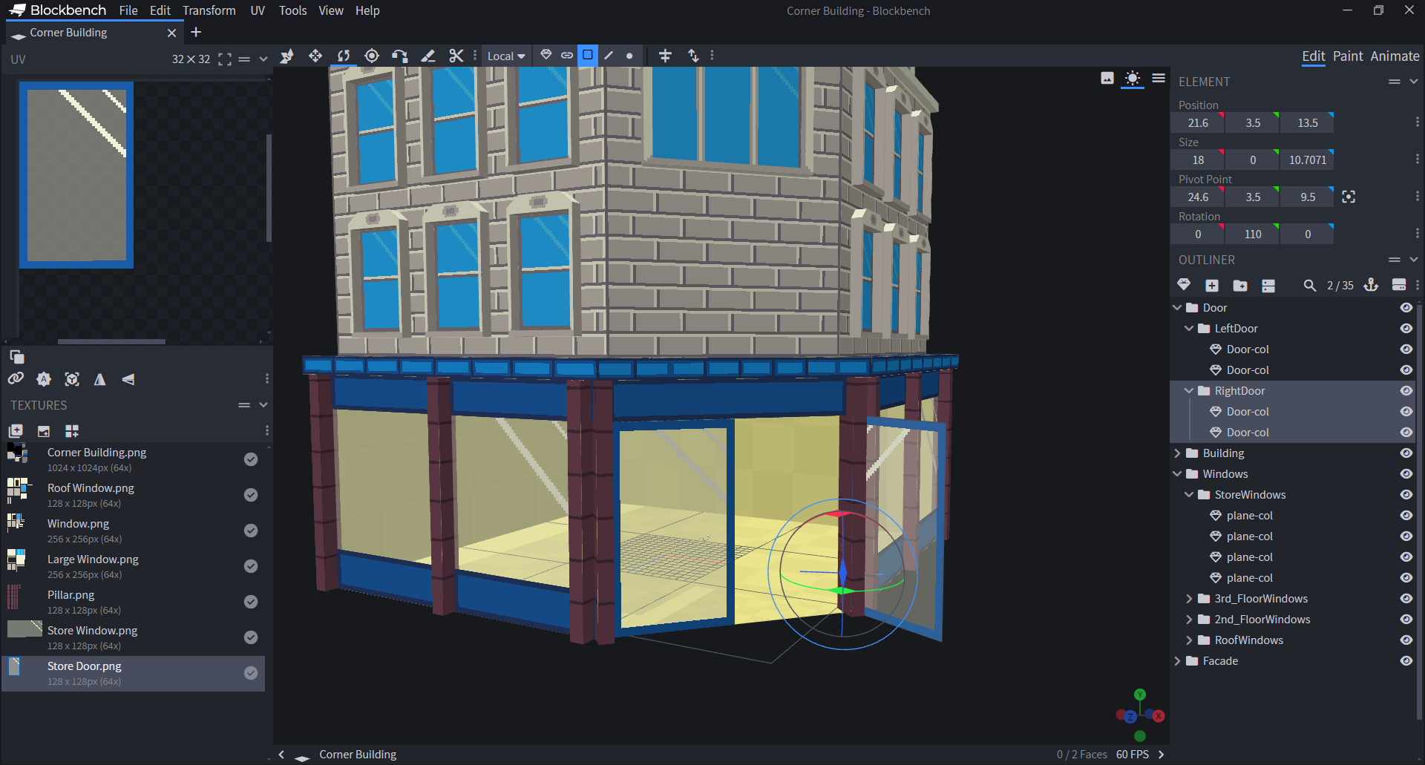Open the Outliner search tool
1425x765 pixels.
(1310, 285)
